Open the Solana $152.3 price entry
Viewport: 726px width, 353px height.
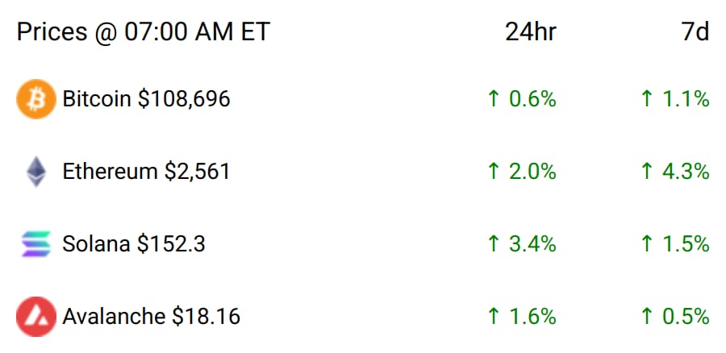134,244
